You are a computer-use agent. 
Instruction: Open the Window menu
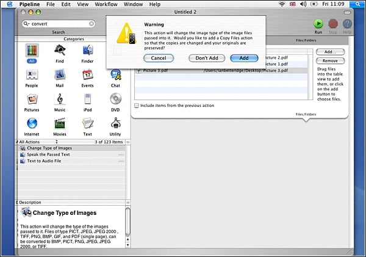(133, 4)
